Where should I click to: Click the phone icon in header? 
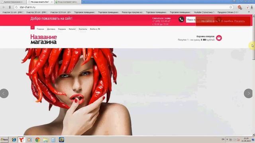coord(181,19)
